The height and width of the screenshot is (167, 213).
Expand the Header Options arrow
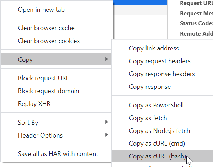(107, 135)
